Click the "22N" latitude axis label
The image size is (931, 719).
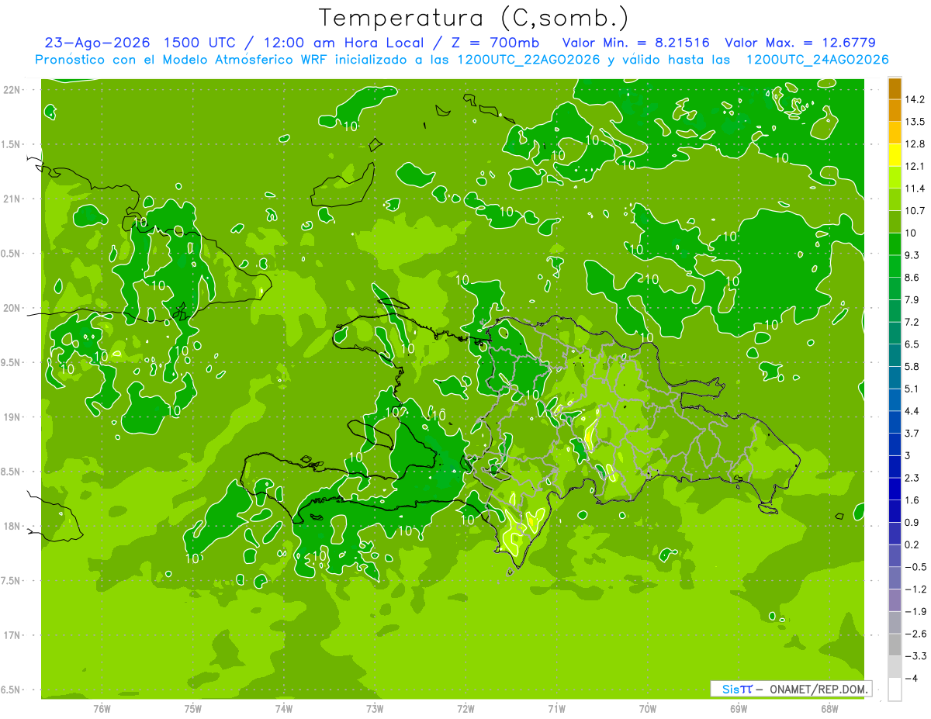click(x=12, y=89)
